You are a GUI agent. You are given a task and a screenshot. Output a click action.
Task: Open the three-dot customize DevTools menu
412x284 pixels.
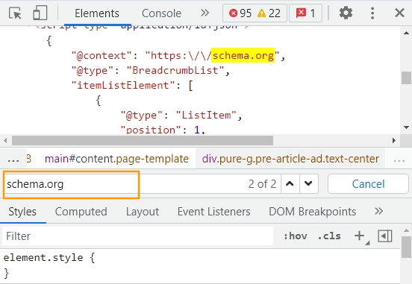click(372, 13)
